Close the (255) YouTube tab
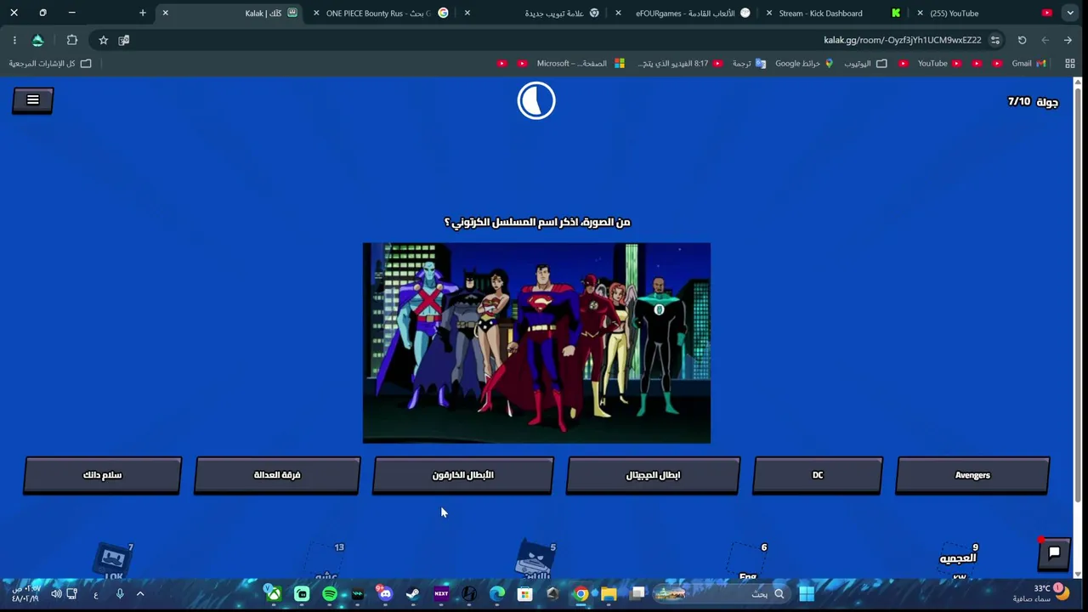 [920, 14]
